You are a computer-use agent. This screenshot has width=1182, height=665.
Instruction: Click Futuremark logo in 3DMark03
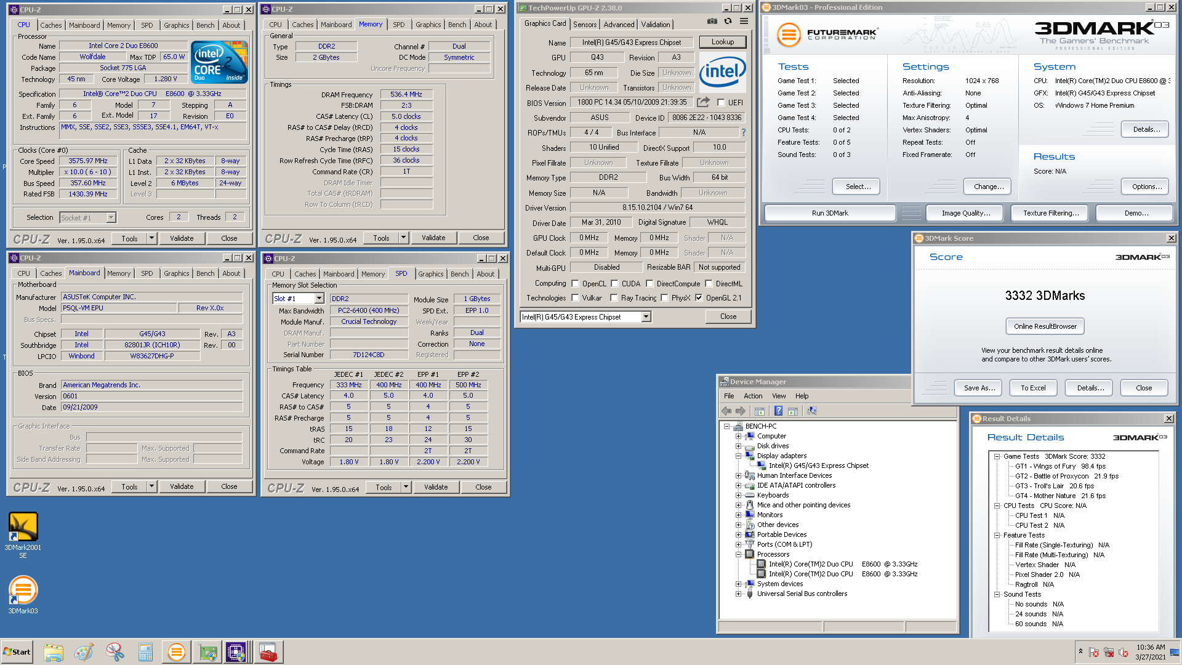827,34
